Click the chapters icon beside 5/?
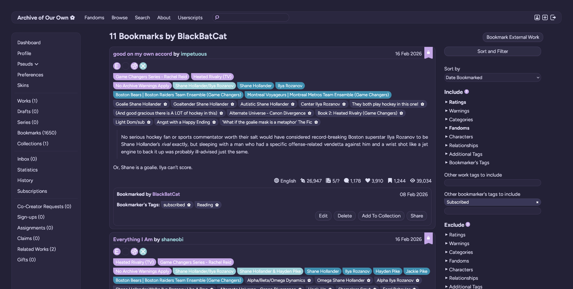 (328, 180)
